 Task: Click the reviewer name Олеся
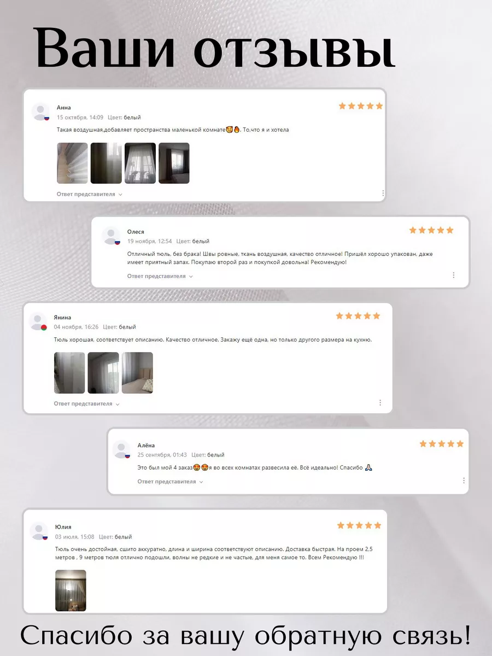pyautogui.click(x=136, y=232)
